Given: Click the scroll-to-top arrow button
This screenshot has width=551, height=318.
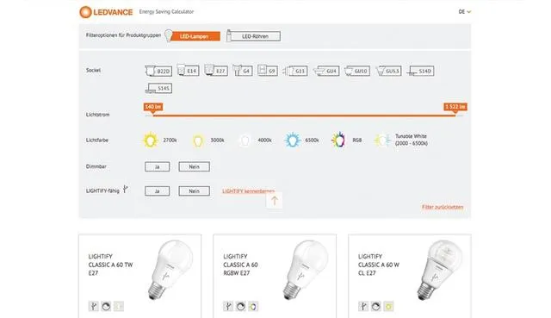Looking at the screenshot, I should pos(275,201).
